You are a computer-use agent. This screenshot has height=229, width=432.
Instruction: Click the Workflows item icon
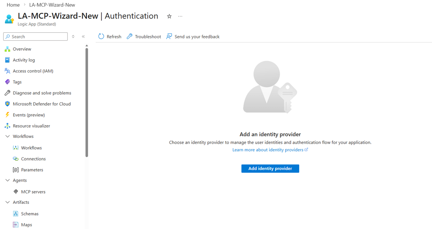point(16,148)
